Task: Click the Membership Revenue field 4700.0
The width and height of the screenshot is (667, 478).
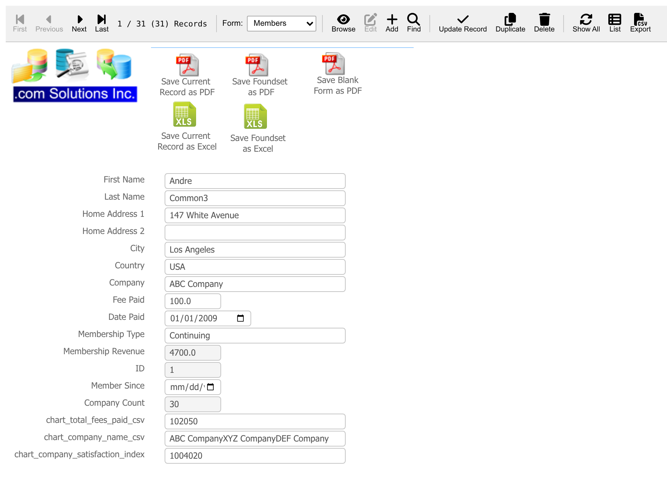Action: (193, 353)
